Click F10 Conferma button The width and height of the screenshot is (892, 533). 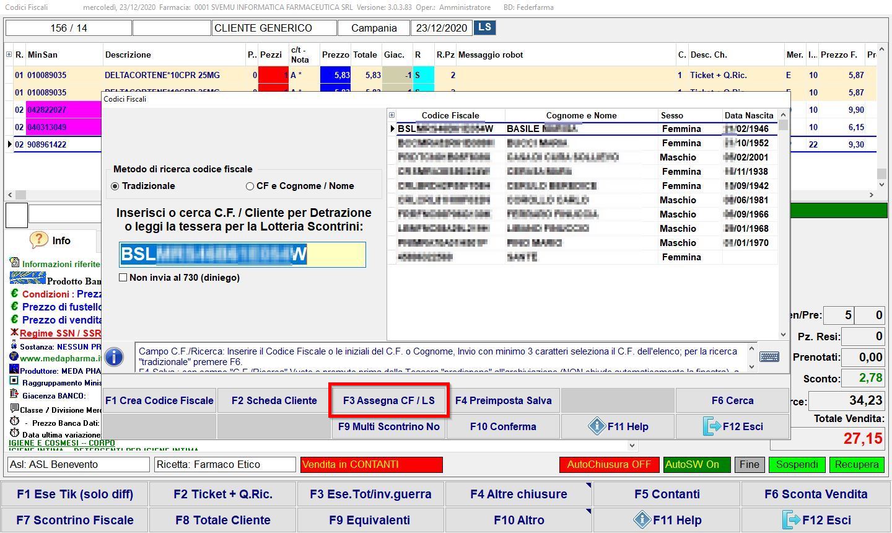pos(503,426)
